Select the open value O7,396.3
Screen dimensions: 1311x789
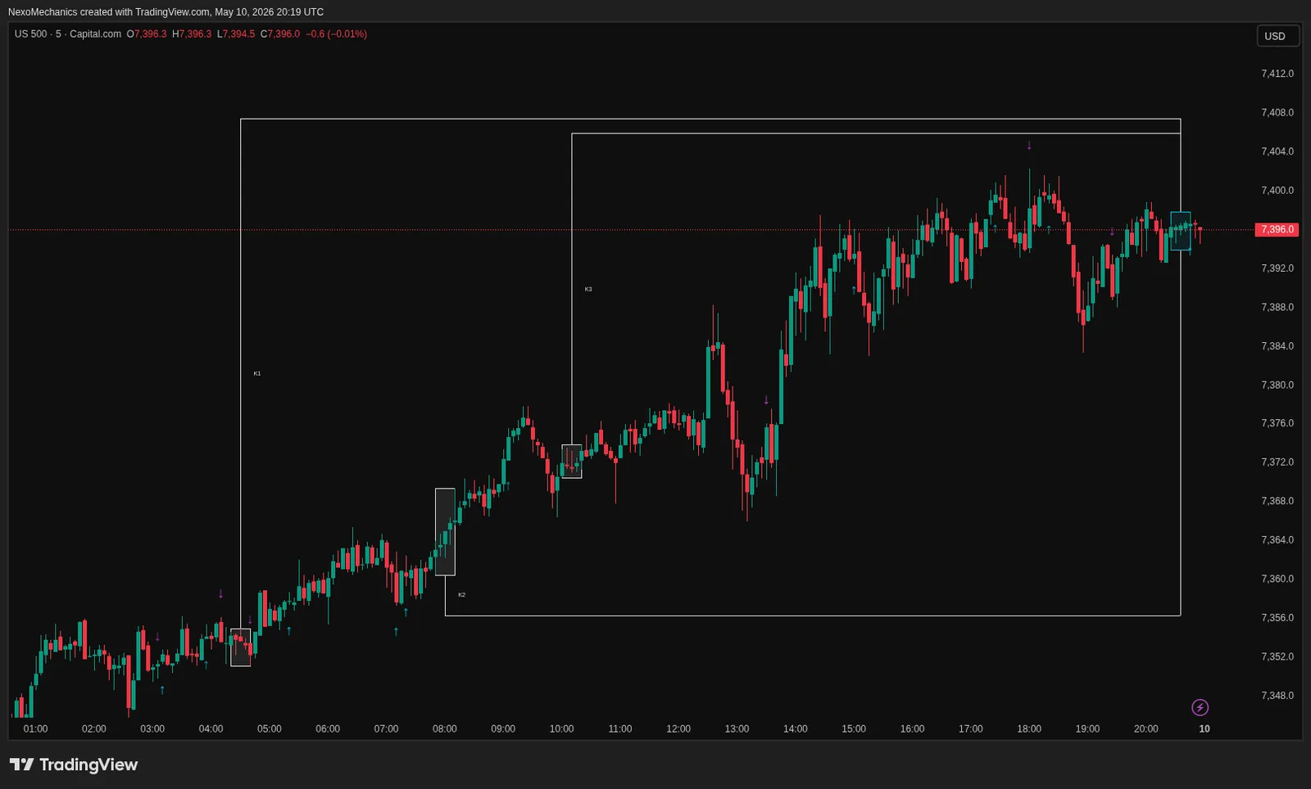pos(147,34)
